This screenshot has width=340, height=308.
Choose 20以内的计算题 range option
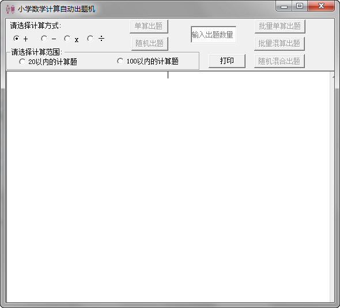click(22, 62)
